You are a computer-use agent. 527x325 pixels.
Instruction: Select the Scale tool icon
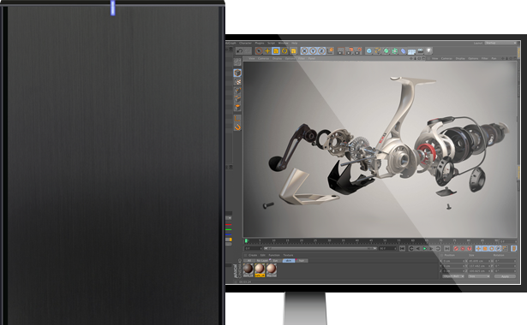coord(276,51)
